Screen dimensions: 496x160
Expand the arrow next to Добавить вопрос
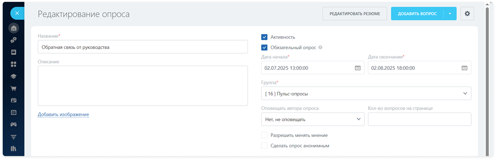[x=450, y=14]
